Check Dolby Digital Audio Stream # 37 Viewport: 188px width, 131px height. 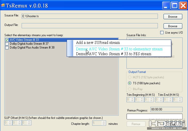[x=7, y=44]
